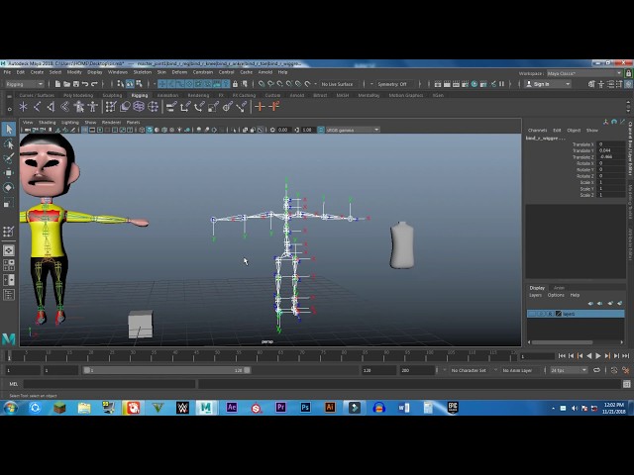The width and height of the screenshot is (634, 475).
Task: Open the viewport Shading menu
Action: [47, 122]
